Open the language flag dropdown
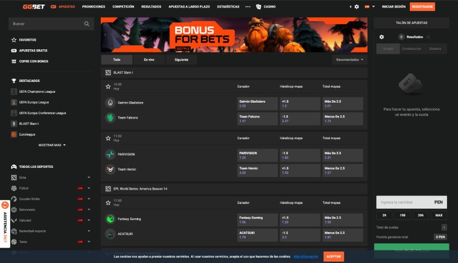 pos(369,6)
